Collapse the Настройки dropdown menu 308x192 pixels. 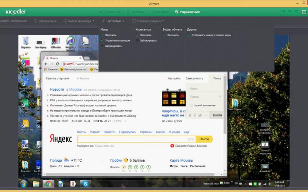point(113,21)
